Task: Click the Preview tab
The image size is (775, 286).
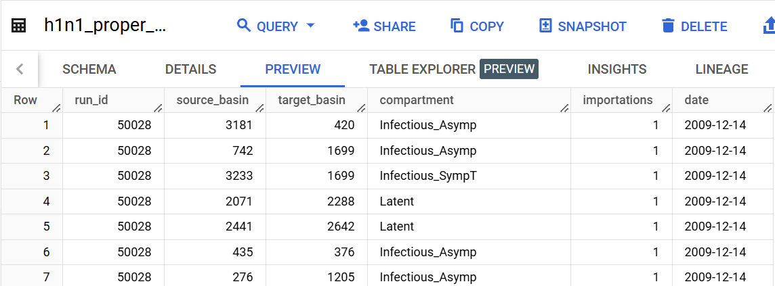Action: tap(293, 69)
